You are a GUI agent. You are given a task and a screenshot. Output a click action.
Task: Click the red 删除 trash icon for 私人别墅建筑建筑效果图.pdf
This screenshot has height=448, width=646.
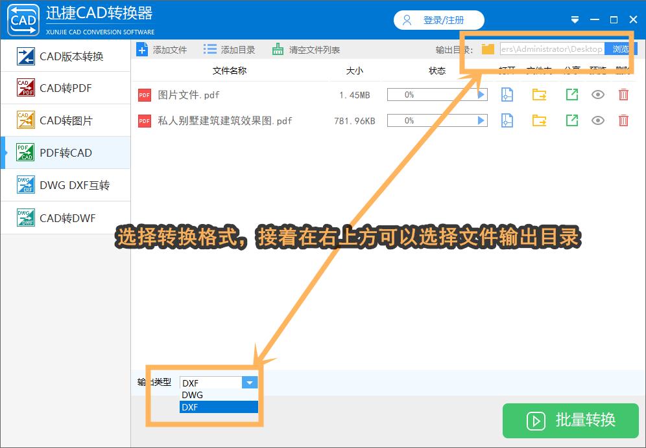[x=623, y=120]
